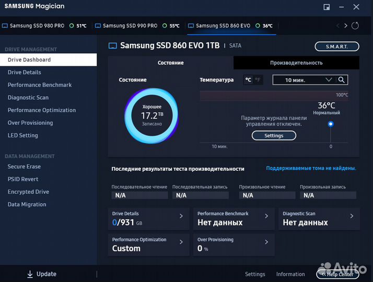Click the blue temperature point on graph
The width and height of the screenshot is (373, 282).
pos(331,124)
